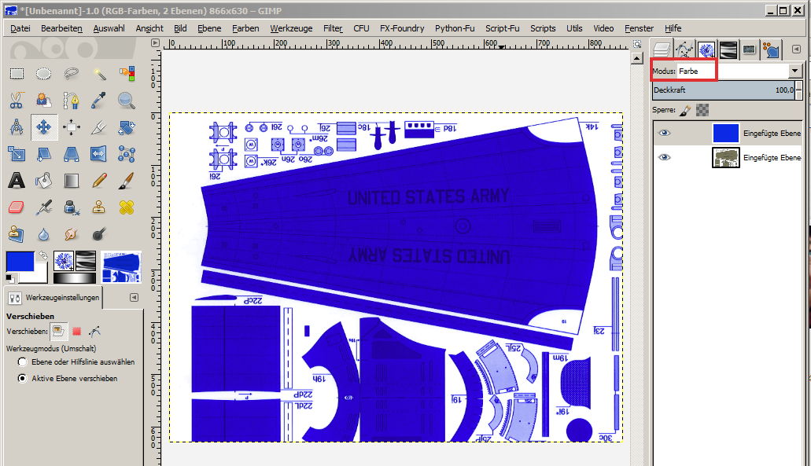Select 'Ebene oder Hilfslinie auswählen' option
Image resolution: width=811 pixels, height=466 pixels.
click(23, 362)
